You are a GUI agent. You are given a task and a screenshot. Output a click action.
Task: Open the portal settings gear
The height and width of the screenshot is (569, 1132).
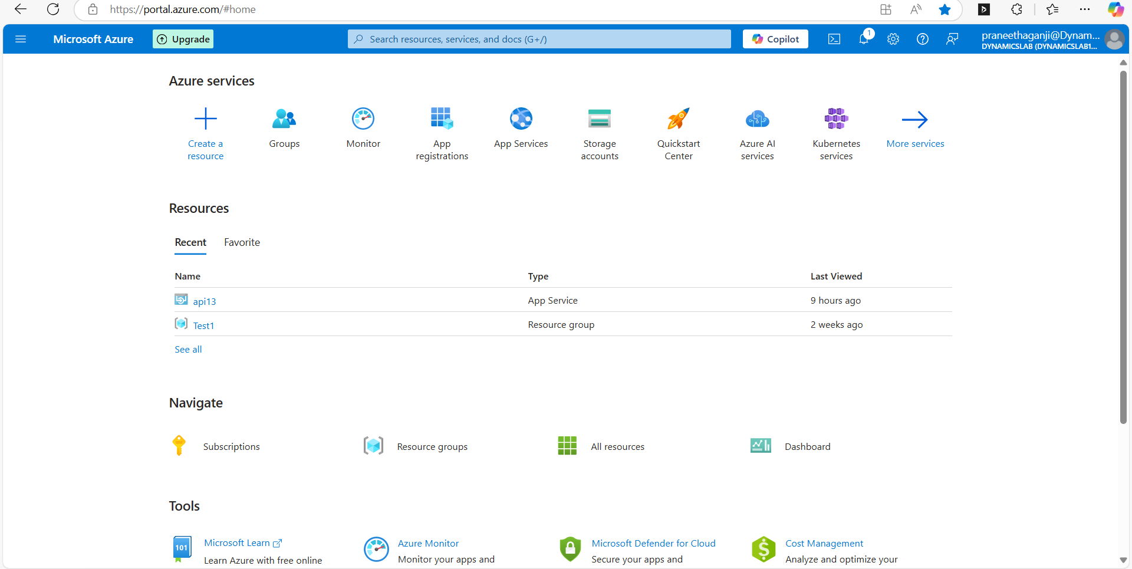point(893,39)
